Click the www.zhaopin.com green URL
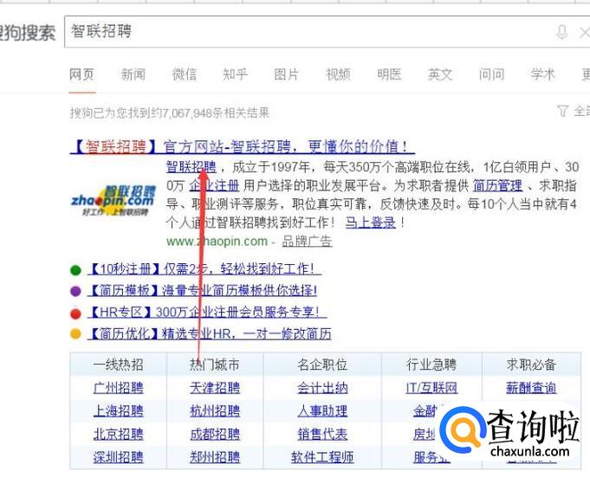 pyautogui.click(x=217, y=241)
